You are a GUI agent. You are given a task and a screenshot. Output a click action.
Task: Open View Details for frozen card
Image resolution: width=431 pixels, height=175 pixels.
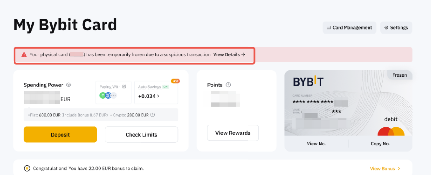pyautogui.click(x=229, y=55)
